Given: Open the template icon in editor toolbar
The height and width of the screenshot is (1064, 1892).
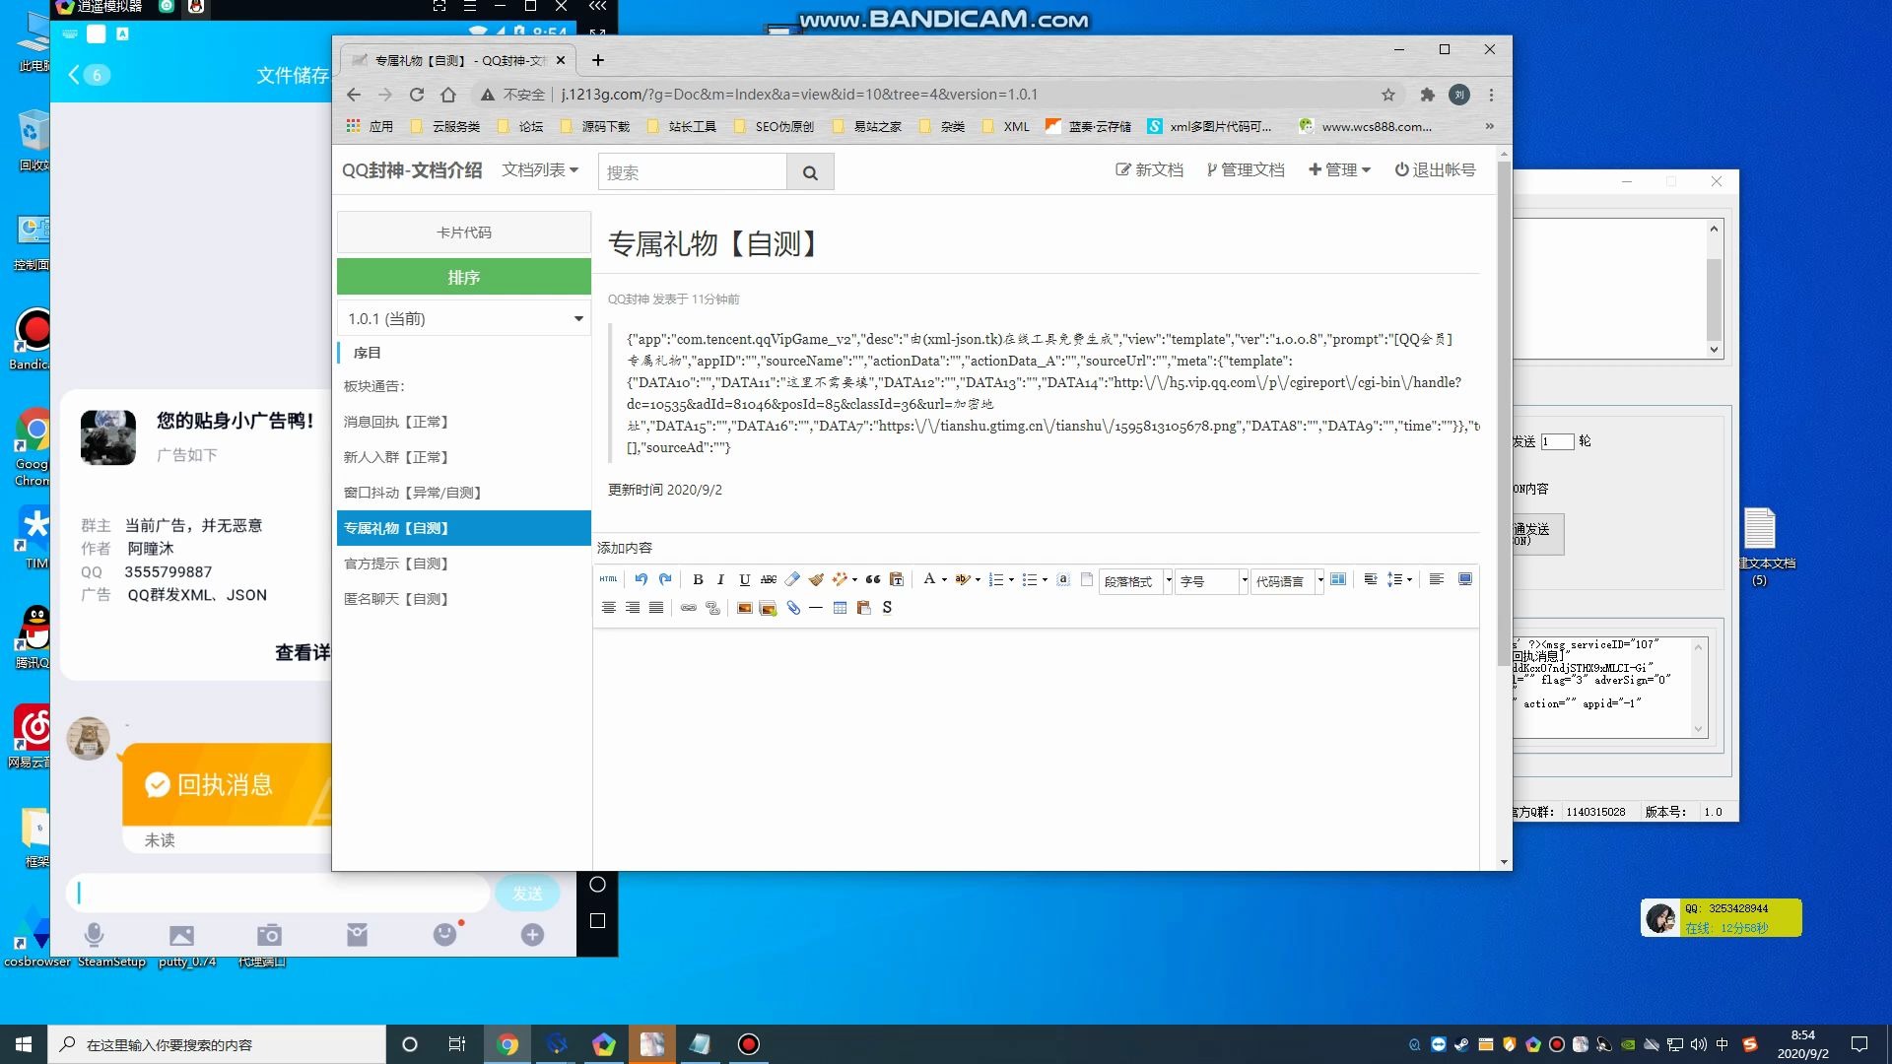Looking at the screenshot, I should (1338, 579).
